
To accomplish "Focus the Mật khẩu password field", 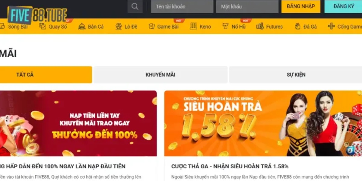I will [x=247, y=6].
